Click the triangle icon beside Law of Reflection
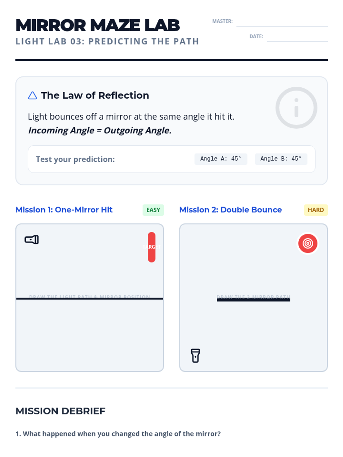Viewport: 343px width, 457px height. (x=33, y=95)
